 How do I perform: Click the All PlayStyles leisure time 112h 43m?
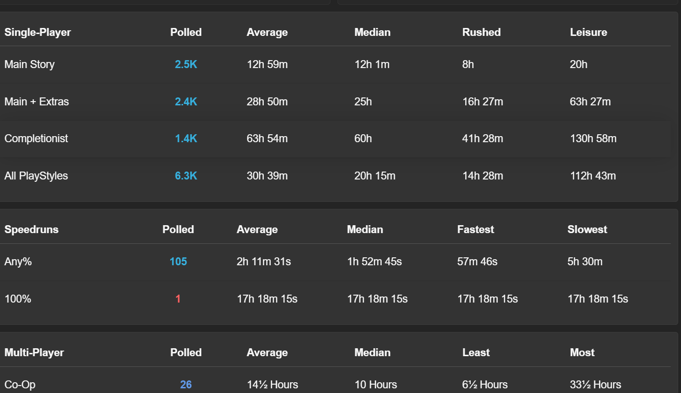[x=592, y=176]
